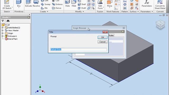Create a work Plane
The width and height of the screenshot is (169, 95).
tap(110, 3)
